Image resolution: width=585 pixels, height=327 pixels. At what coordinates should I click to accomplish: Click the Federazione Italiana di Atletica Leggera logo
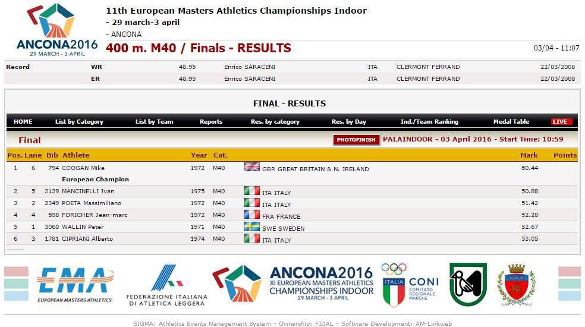(x=166, y=285)
